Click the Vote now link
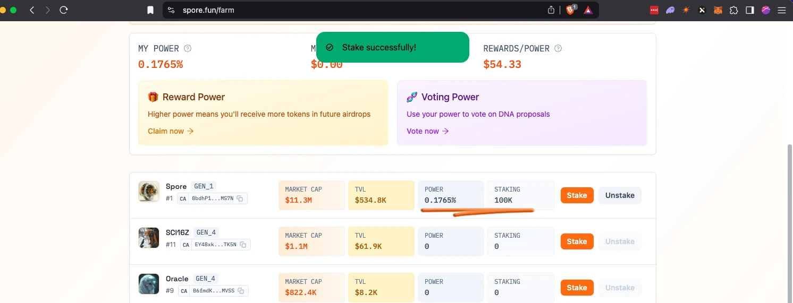Screen dimensions: 793x303 click(x=427, y=131)
